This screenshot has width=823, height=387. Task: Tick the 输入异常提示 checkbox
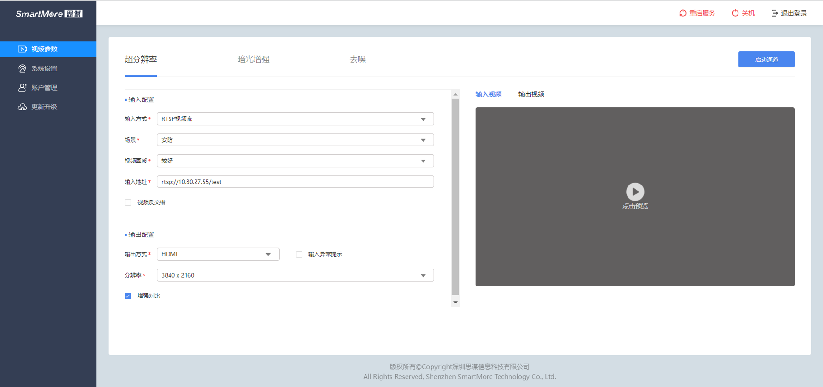(299, 254)
